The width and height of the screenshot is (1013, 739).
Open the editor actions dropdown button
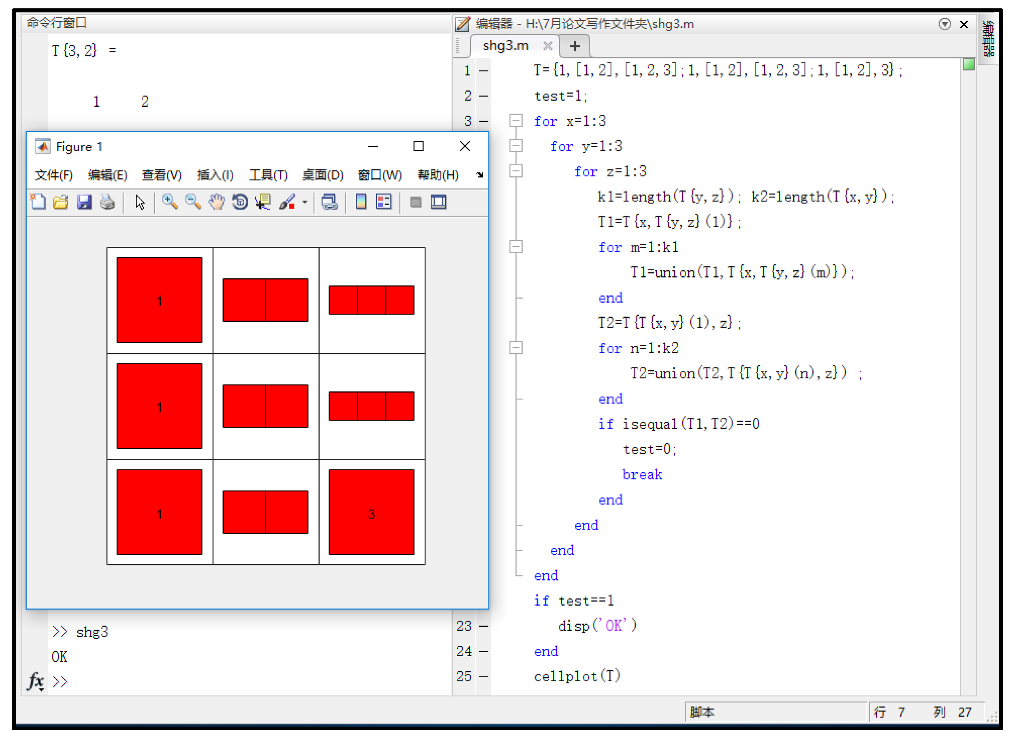coord(944,24)
